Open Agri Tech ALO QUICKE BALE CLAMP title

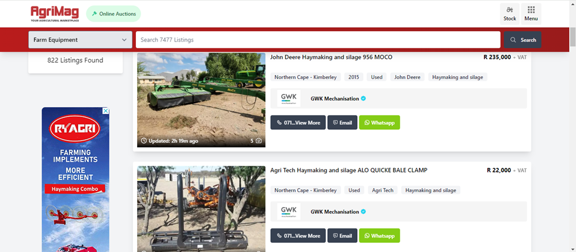(348, 170)
